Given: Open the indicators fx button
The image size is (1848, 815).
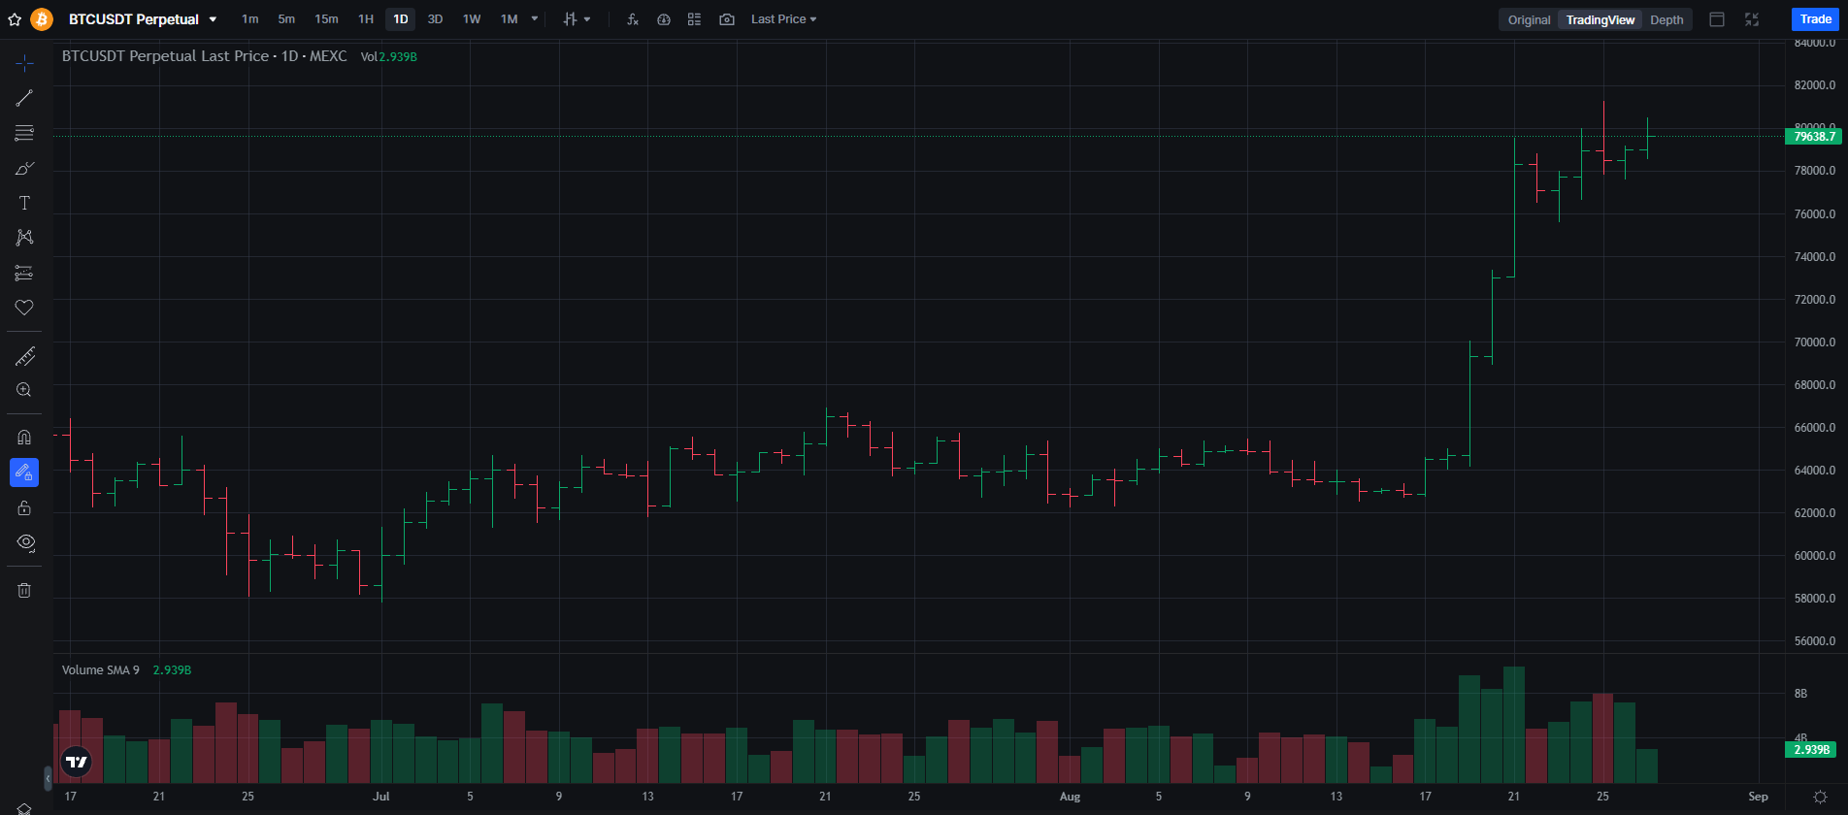Looking at the screenshot, I should pos(633,19).
